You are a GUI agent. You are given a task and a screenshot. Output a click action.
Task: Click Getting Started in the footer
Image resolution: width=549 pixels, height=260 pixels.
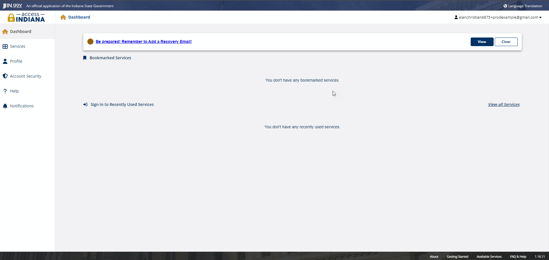click(x=457, y=257)
